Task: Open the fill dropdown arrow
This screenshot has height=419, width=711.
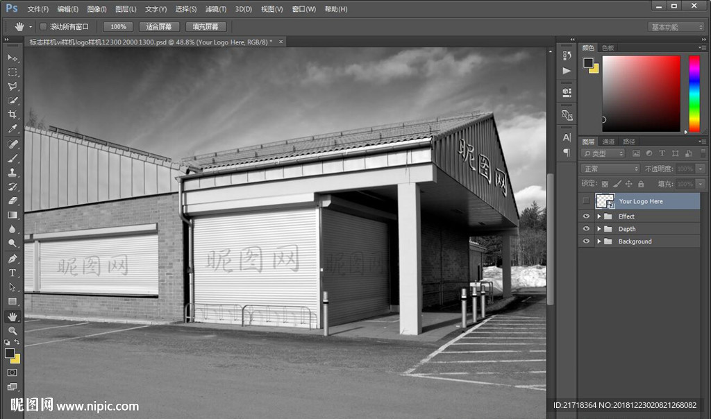Action: point(701,184)
